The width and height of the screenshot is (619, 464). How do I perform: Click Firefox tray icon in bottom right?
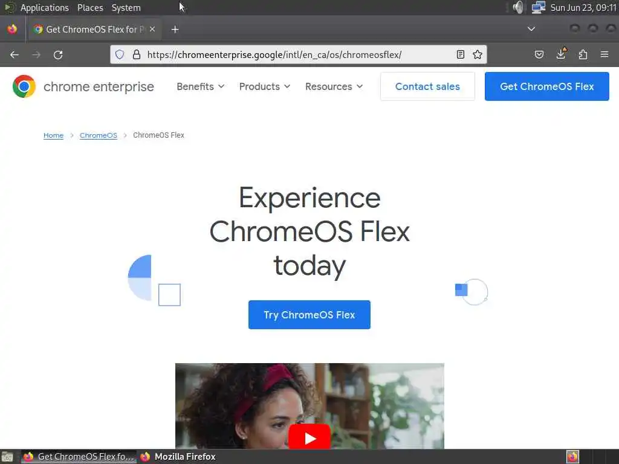point(572,457)
